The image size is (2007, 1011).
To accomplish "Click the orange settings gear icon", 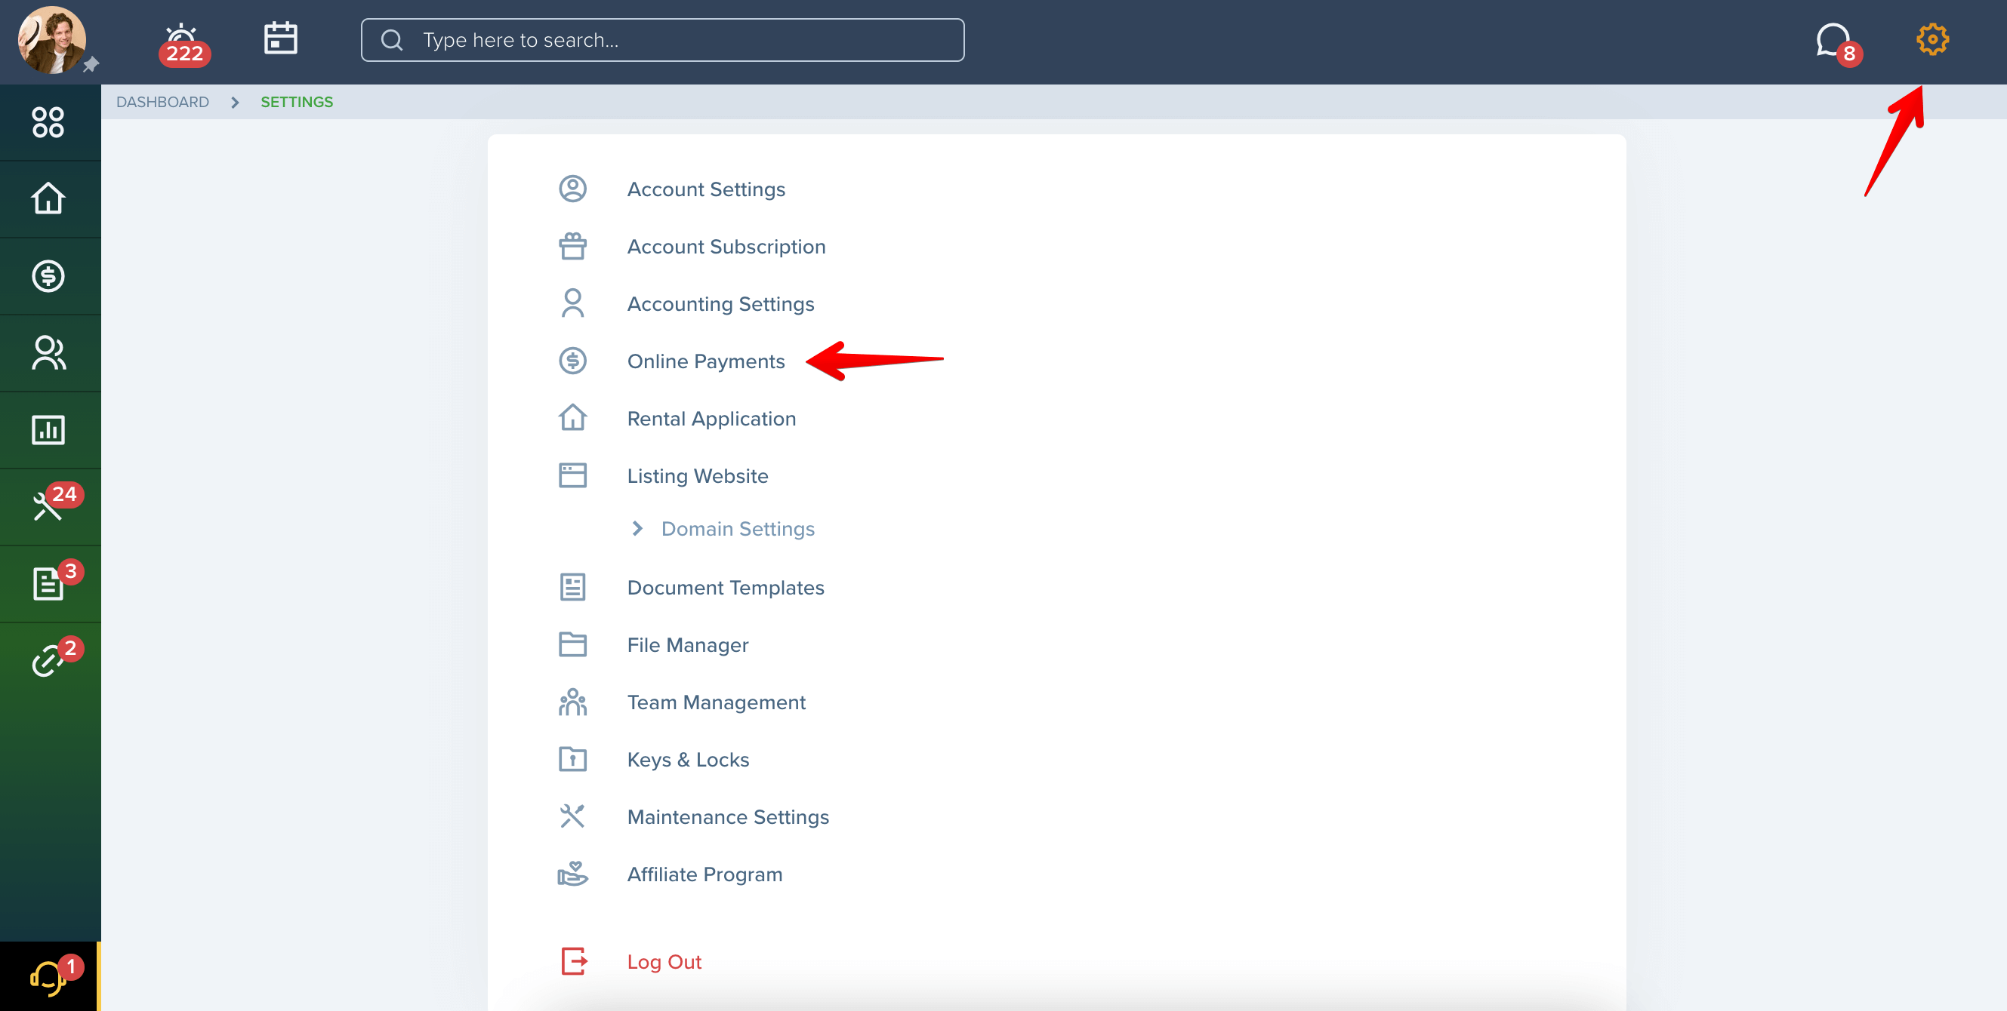I will [x=1931, y=39].
